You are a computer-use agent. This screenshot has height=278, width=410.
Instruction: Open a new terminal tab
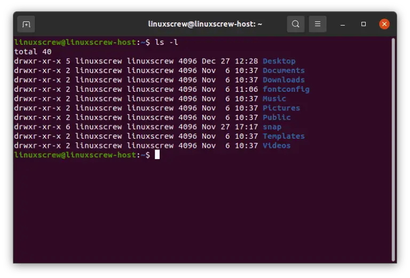[x=26, y=24]
